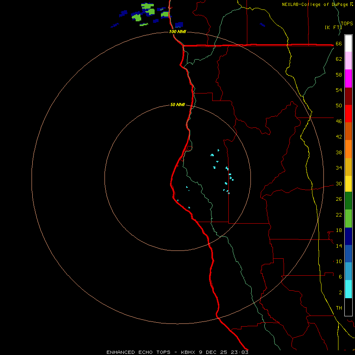Select the magenta legend color block

click(x=348, y=78)
